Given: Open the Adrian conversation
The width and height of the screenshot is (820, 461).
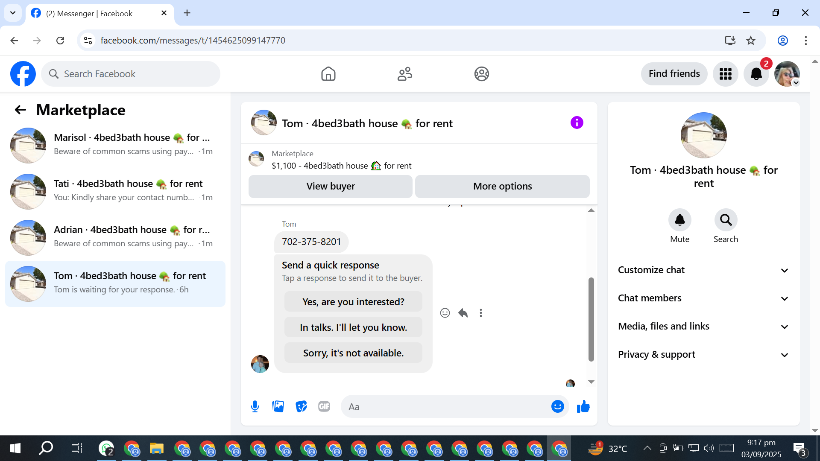Looking at the screenshot, I should coord(115,237).
